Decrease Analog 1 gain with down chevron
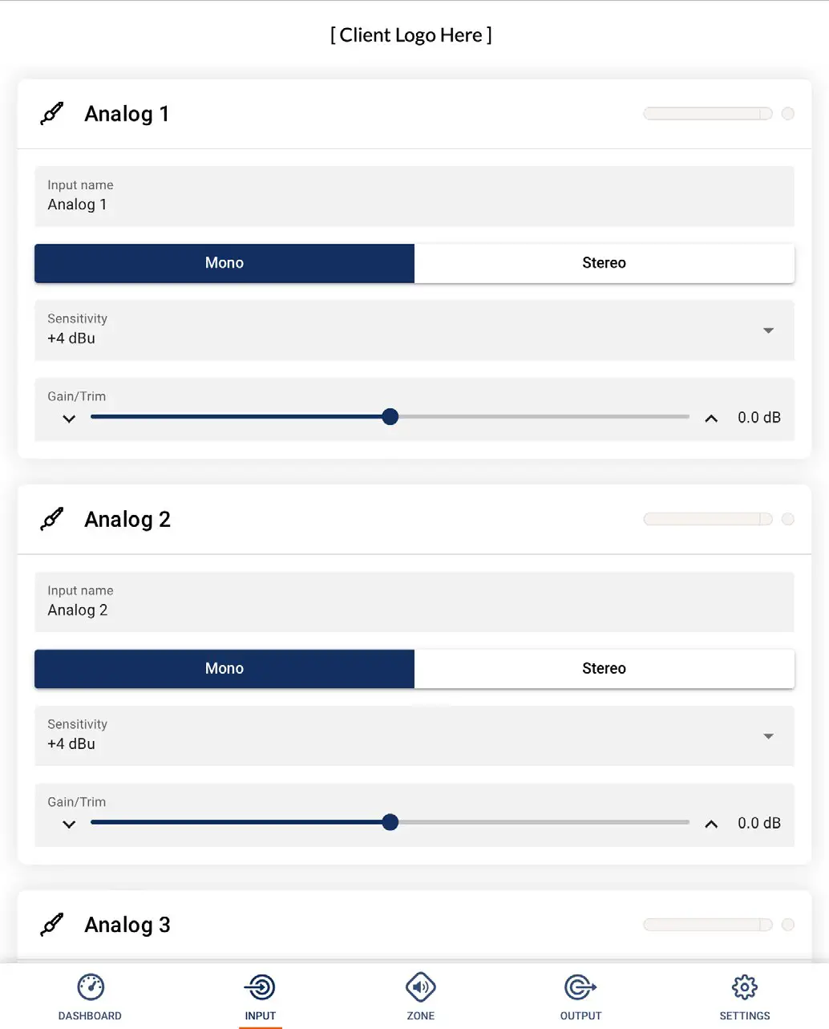Image resolution: width=829 pixels, height=1029 pixels. 69,419
